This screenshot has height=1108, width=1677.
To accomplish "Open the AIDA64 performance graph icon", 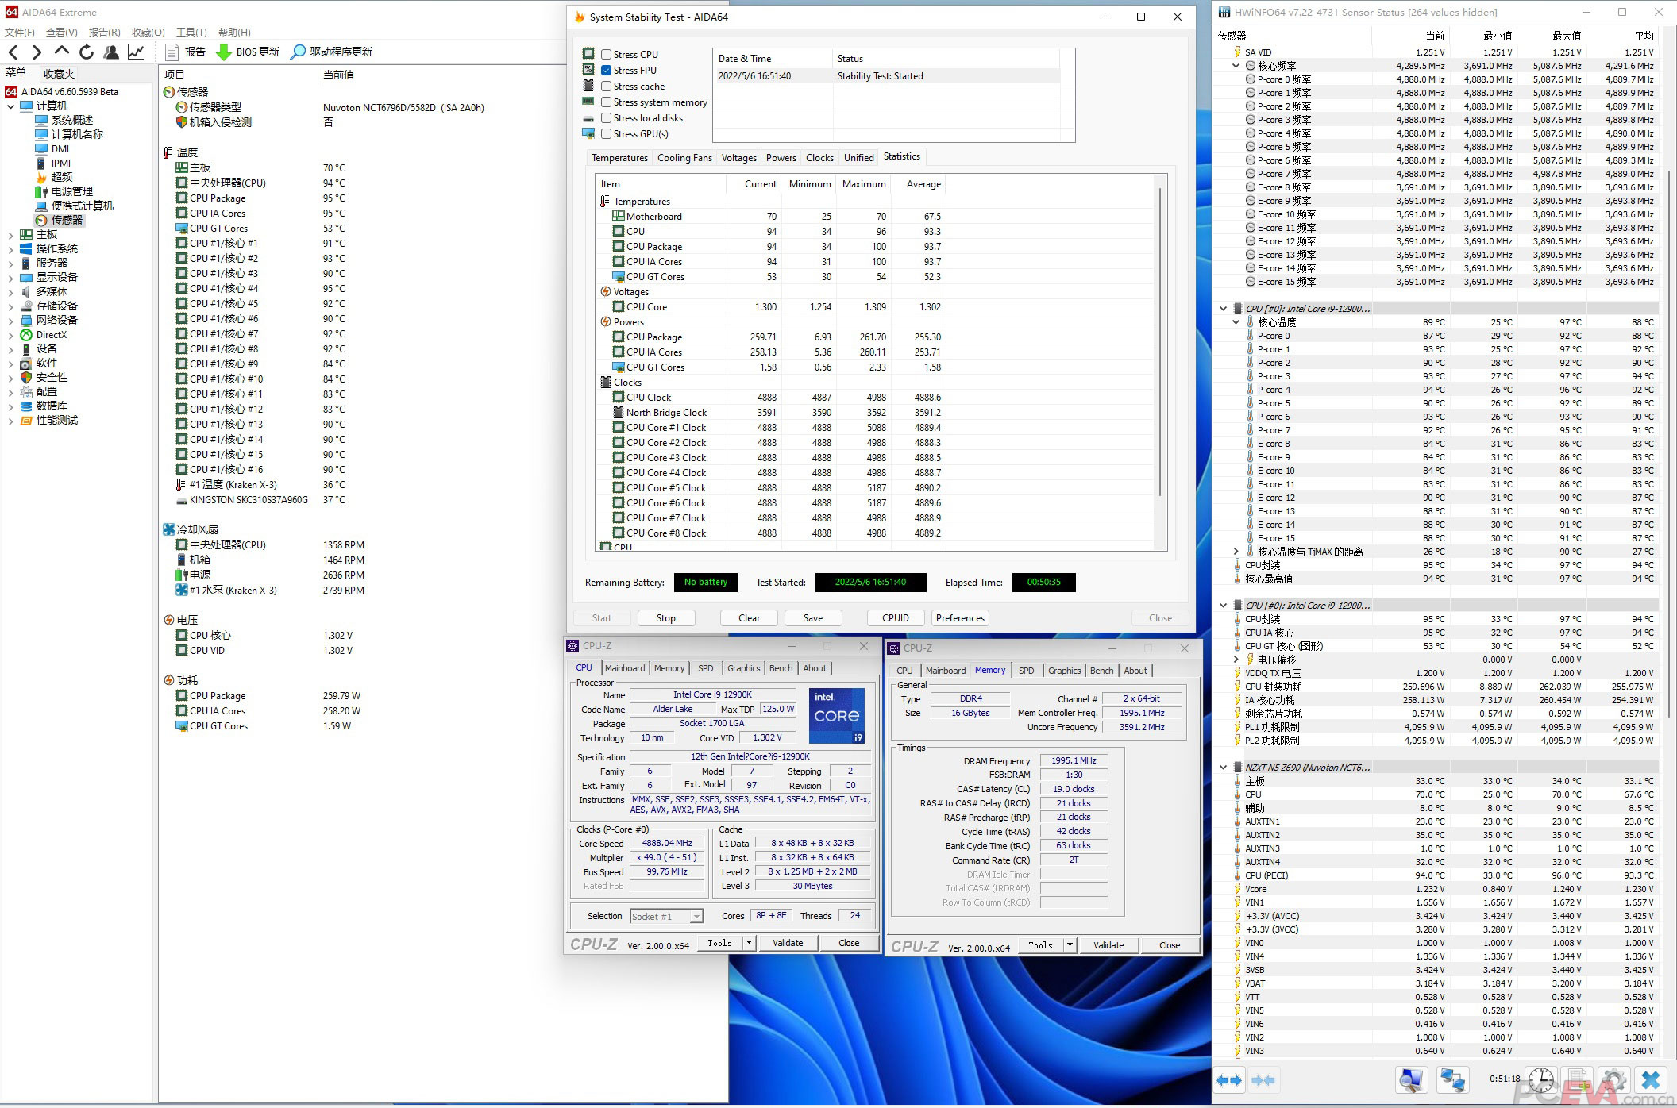I will [x=137, y=52].
